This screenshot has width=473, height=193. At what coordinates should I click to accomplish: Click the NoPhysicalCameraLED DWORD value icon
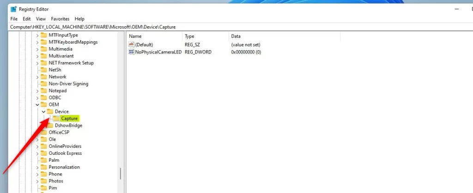(131, 52)
